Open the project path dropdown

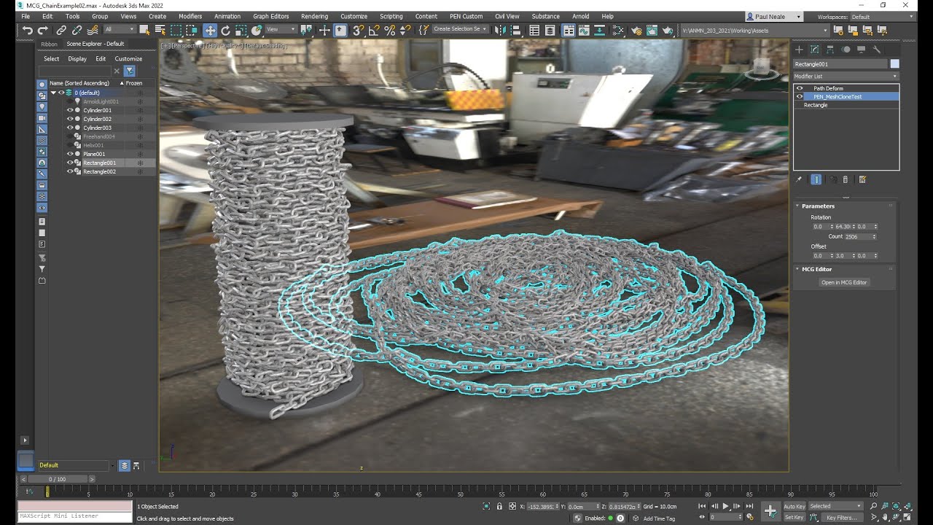click(x=755, y=31)
